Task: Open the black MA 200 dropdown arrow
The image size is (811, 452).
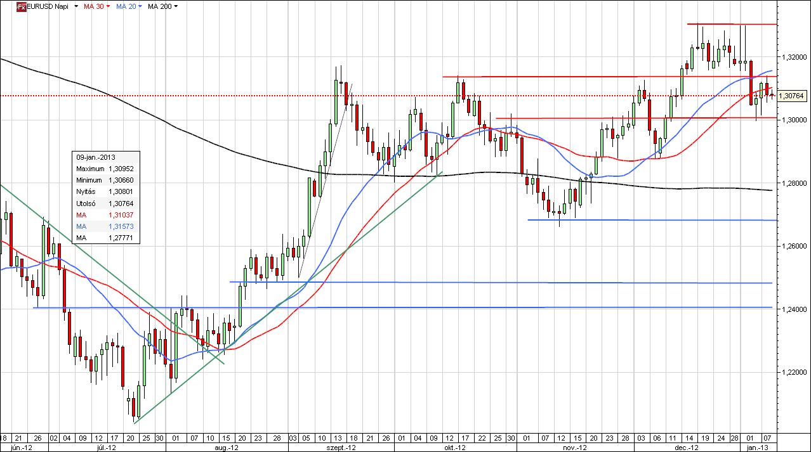Action: click(x=176, y=6)
